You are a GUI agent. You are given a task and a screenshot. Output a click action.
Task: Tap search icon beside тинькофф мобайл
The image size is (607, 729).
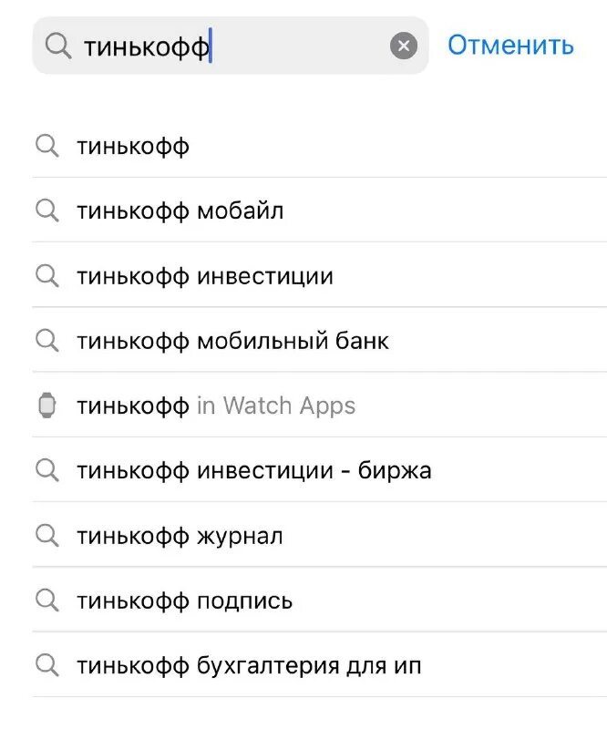coord(46,210)
